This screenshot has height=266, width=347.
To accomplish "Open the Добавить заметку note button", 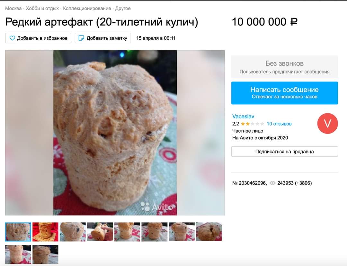I will click(x=103, y=38).
